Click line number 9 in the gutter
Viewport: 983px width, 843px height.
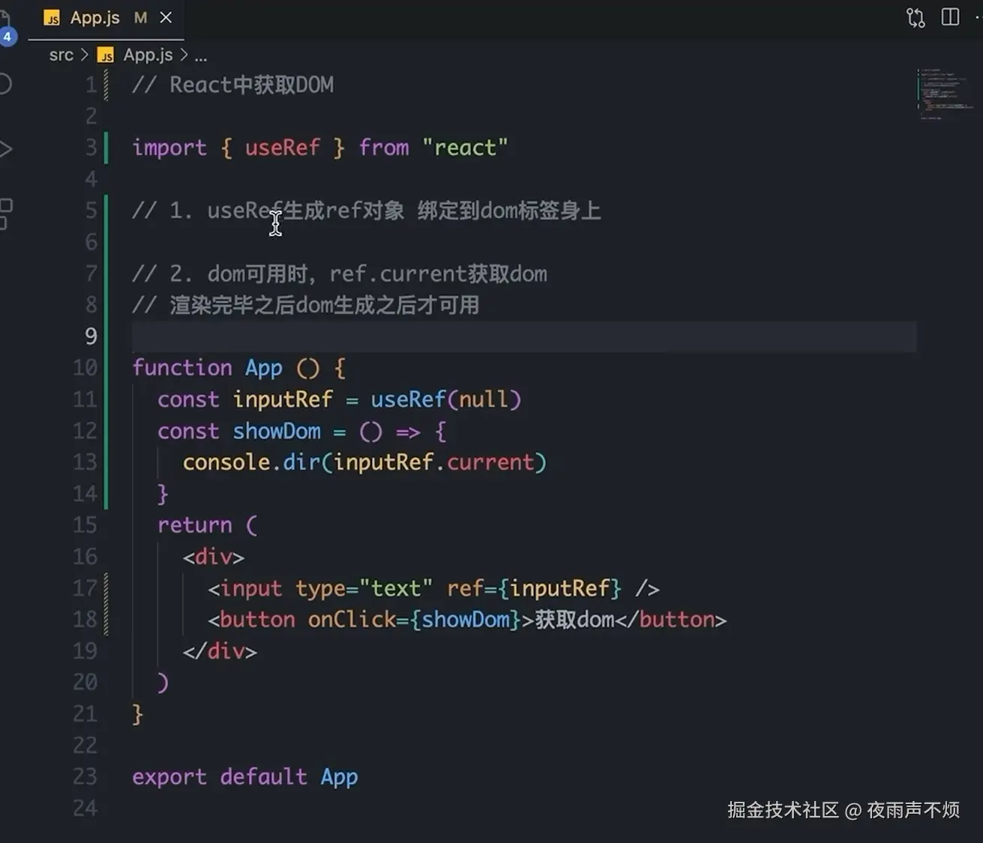[91, 336]
